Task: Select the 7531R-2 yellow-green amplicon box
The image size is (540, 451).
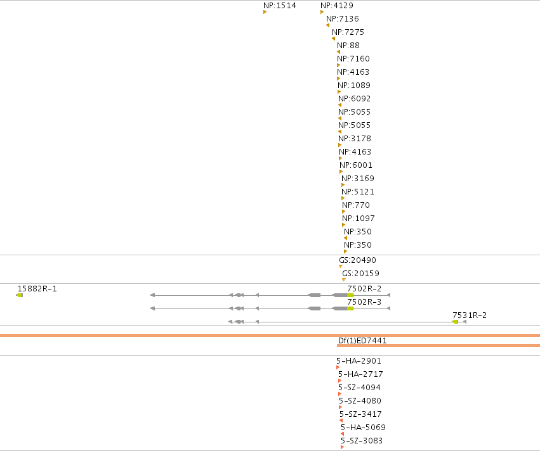Action: coord(455,322)
